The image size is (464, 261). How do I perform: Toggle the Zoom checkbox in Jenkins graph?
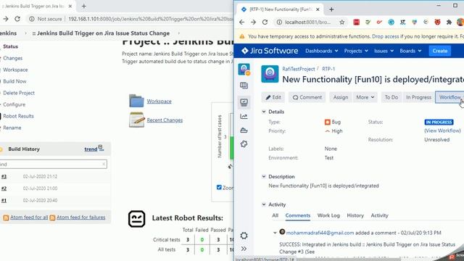pyautogui.click(x=219, y=187)
